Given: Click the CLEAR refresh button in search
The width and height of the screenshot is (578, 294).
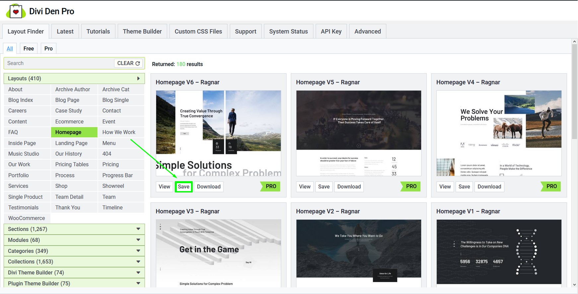Looking at the screenshot, I should tap(129, 63).
